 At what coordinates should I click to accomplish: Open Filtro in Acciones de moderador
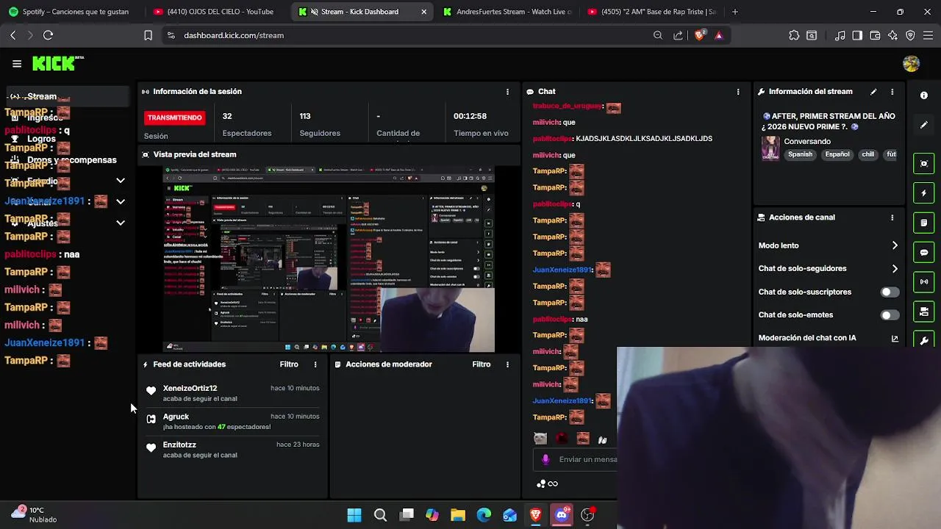482,364
